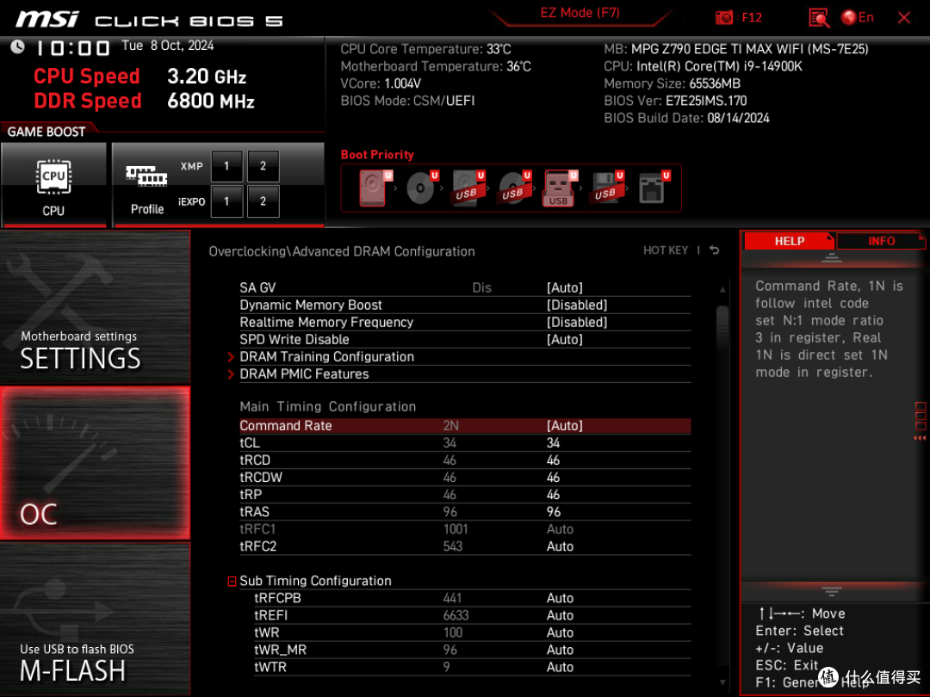Edit the tRFC2 Auto field
The height and width of the screenshot is (697, 930).
click(560, 546)
